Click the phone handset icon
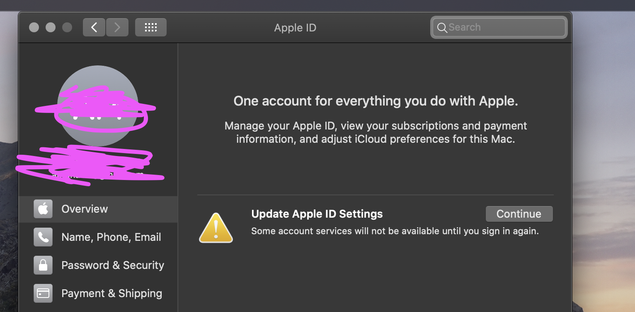This screenshot has width=635, height=312. coord(43,237)
